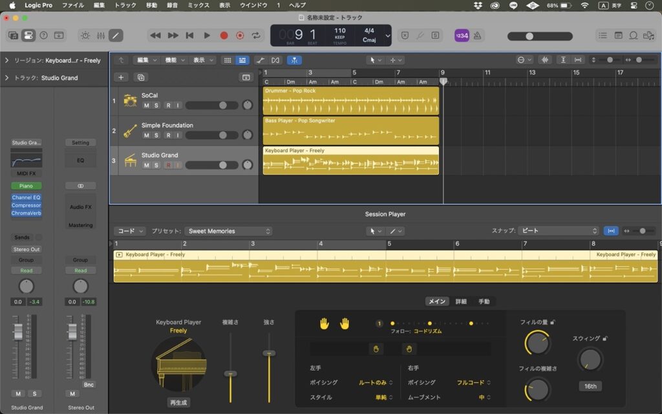
Task: Open the media Browsers icon
Action: pyautogui.click(x=648, y=36)
